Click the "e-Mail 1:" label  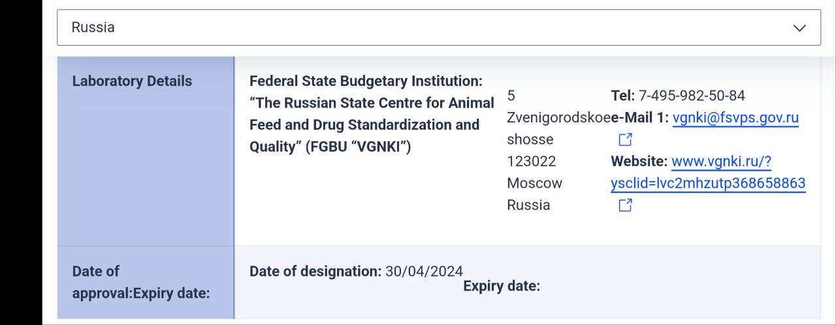pos(640,118)
